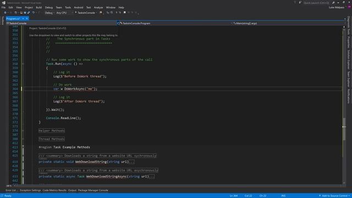Open the Error List panel tab
Image resolution: width=352 pixels, height=198 pixels.
pyautogui.click(x=11, y=190)
